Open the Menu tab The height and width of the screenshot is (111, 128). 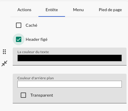(78, 10)
